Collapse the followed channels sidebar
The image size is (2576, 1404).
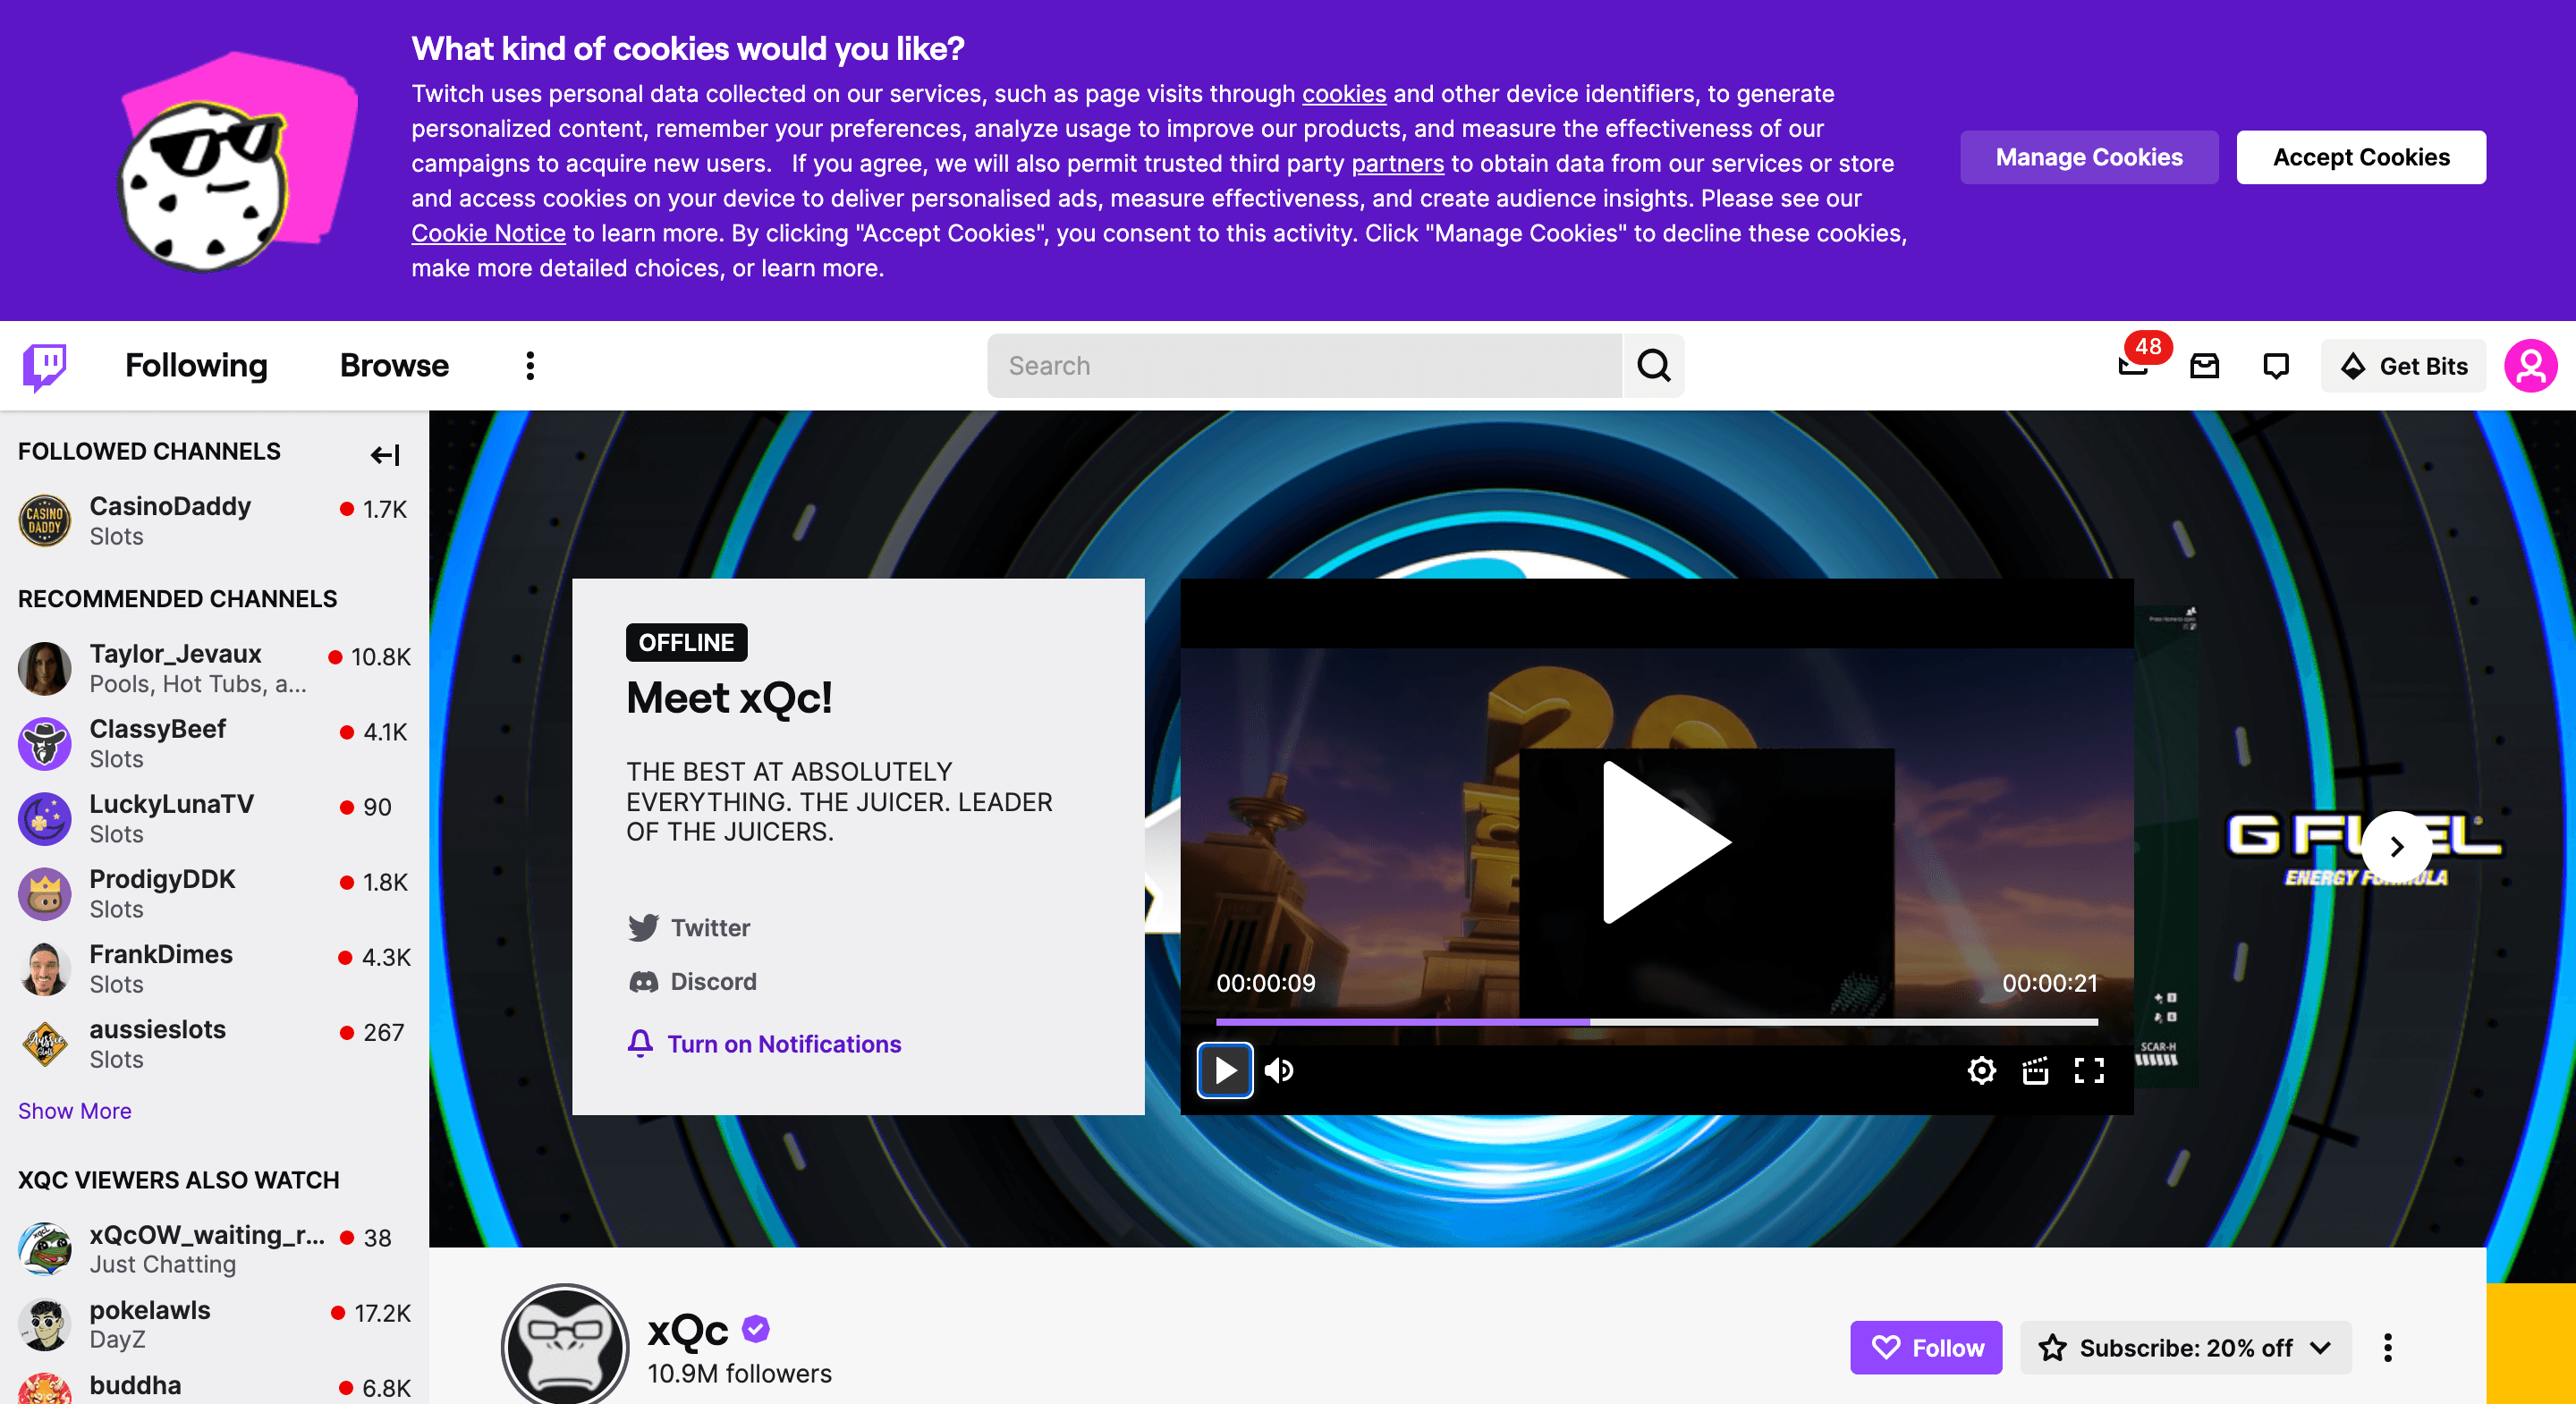point(385,455)
